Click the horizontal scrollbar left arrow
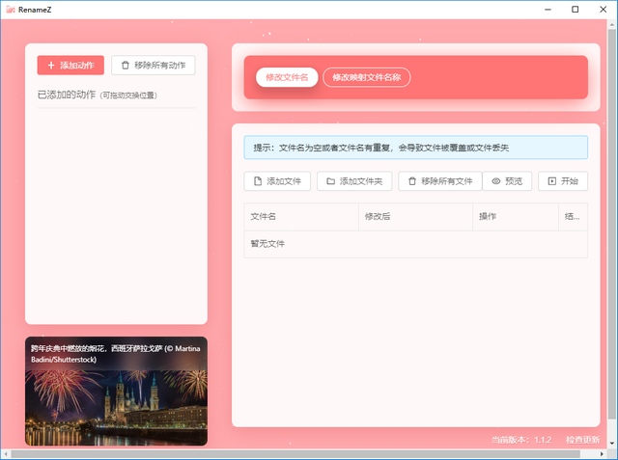The width and height of the screenshot is (618, 460). tap(6, 454)
